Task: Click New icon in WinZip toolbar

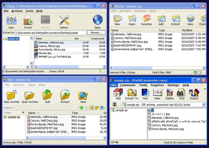Action: 117,19
